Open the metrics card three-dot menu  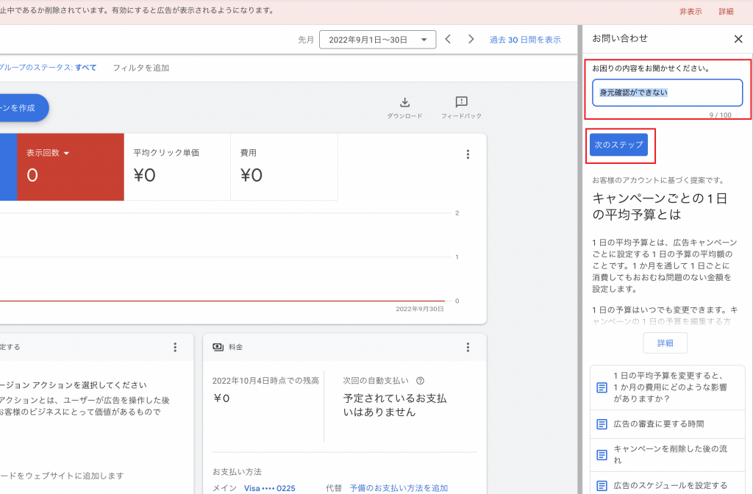(468, 154)
